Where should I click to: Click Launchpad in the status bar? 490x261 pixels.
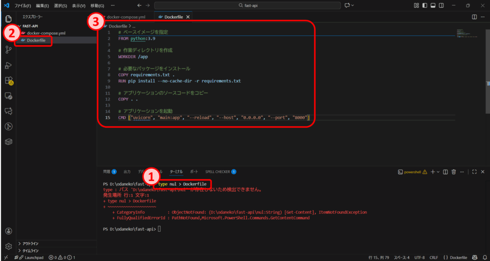[x=30, y=258]
